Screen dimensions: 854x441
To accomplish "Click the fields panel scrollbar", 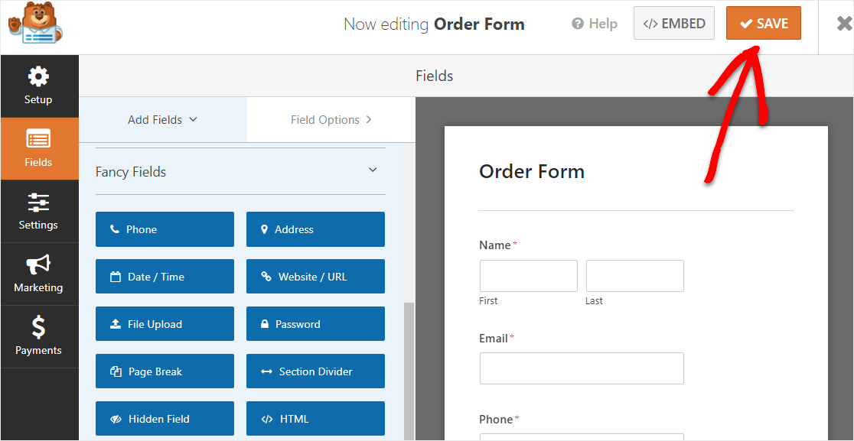I will 409,370.
